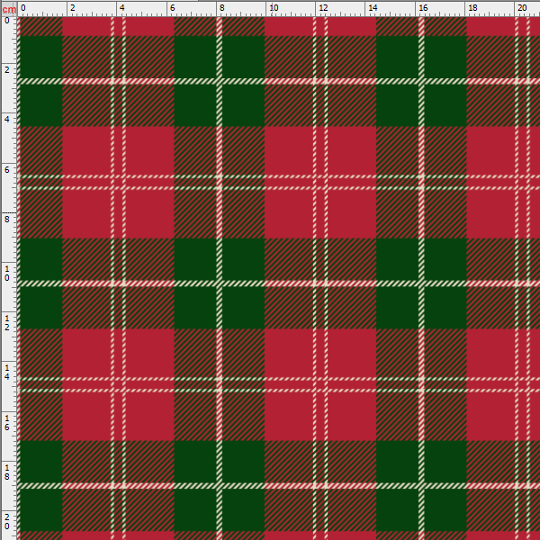
Task: Click the 18 mark on horizontal ruler
Action: (x=473, y=7)
